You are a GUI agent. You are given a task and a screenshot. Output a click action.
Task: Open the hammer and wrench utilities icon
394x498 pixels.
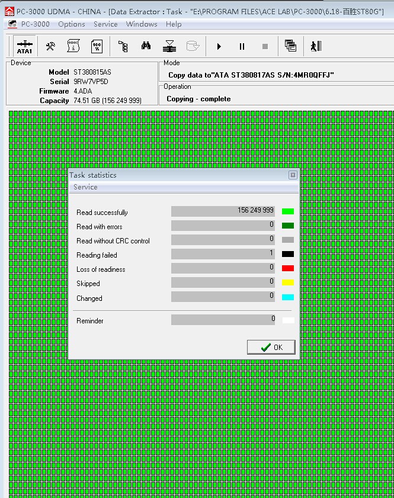pos(50,46)
